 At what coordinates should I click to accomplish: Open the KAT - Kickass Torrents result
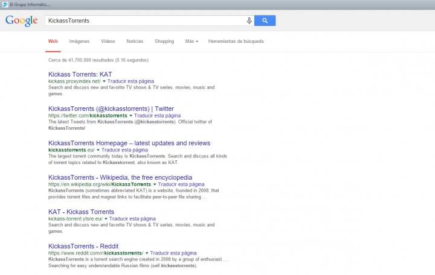coord(81,212)
